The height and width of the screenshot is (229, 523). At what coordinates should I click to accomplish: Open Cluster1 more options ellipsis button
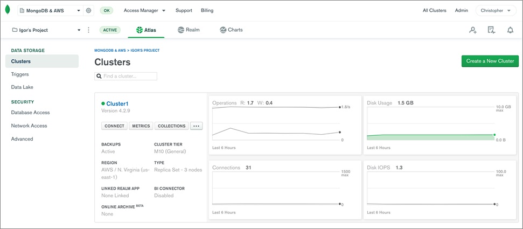point(196,126)
